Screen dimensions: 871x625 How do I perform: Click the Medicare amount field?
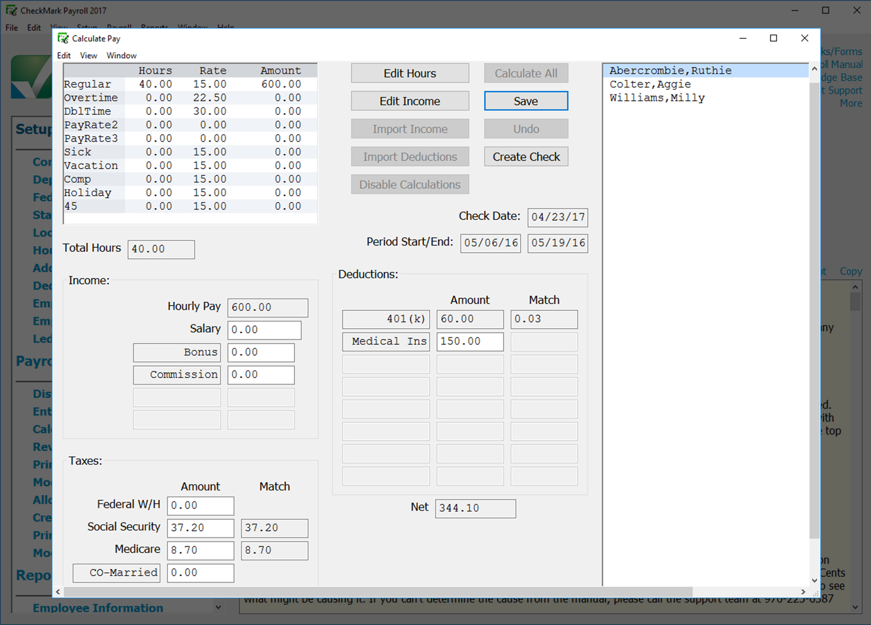200,550
